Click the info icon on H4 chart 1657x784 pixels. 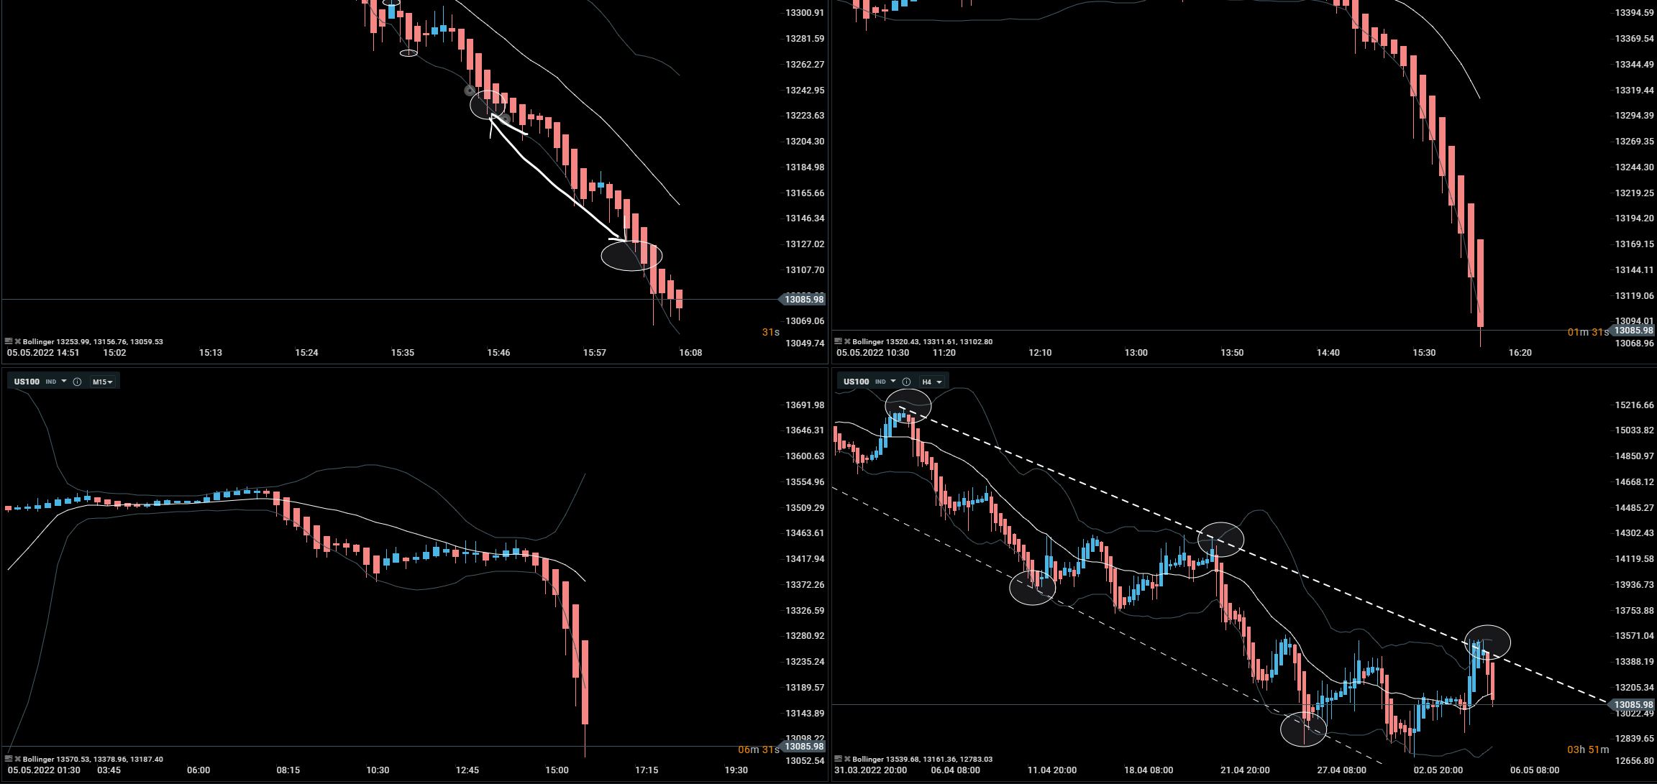906,382
